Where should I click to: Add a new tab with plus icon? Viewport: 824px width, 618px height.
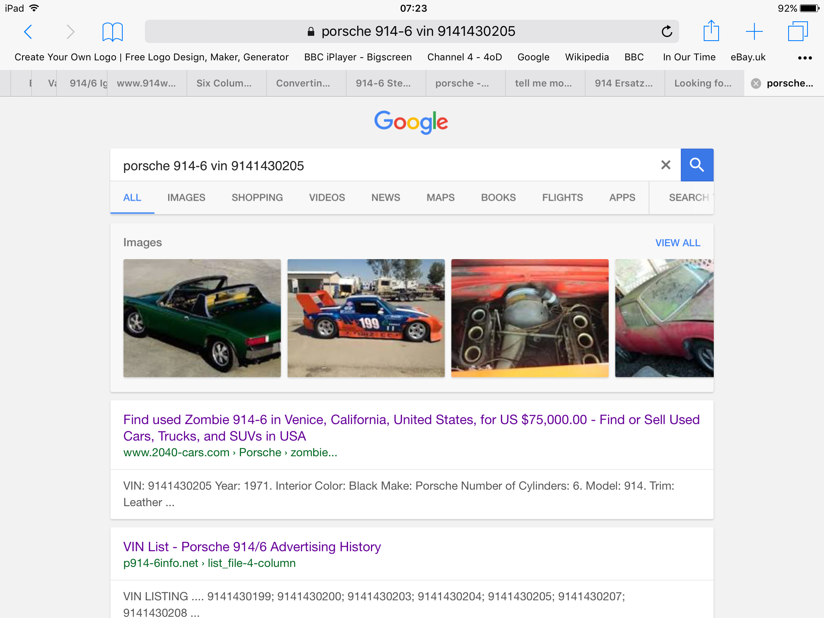tap(754, 31)
